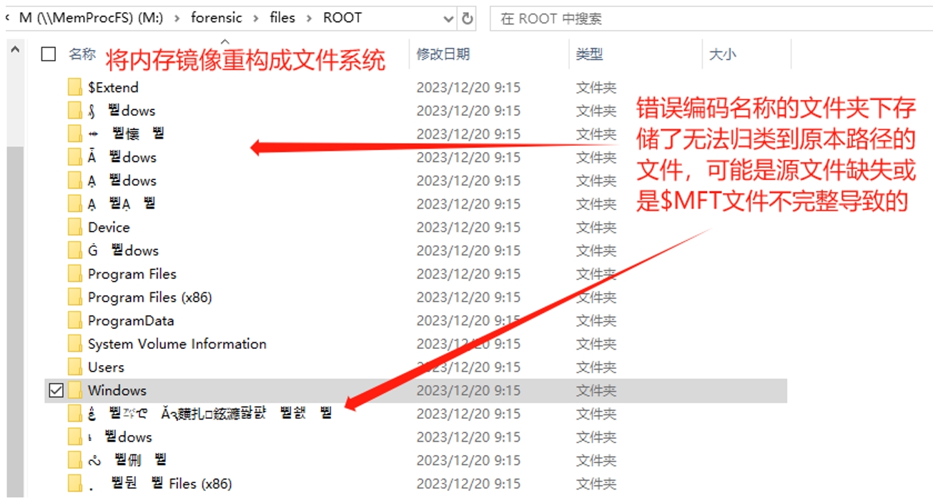Open the Program Files (x86) folder
This screenshot has height=501, width=933.
[149, 297]
